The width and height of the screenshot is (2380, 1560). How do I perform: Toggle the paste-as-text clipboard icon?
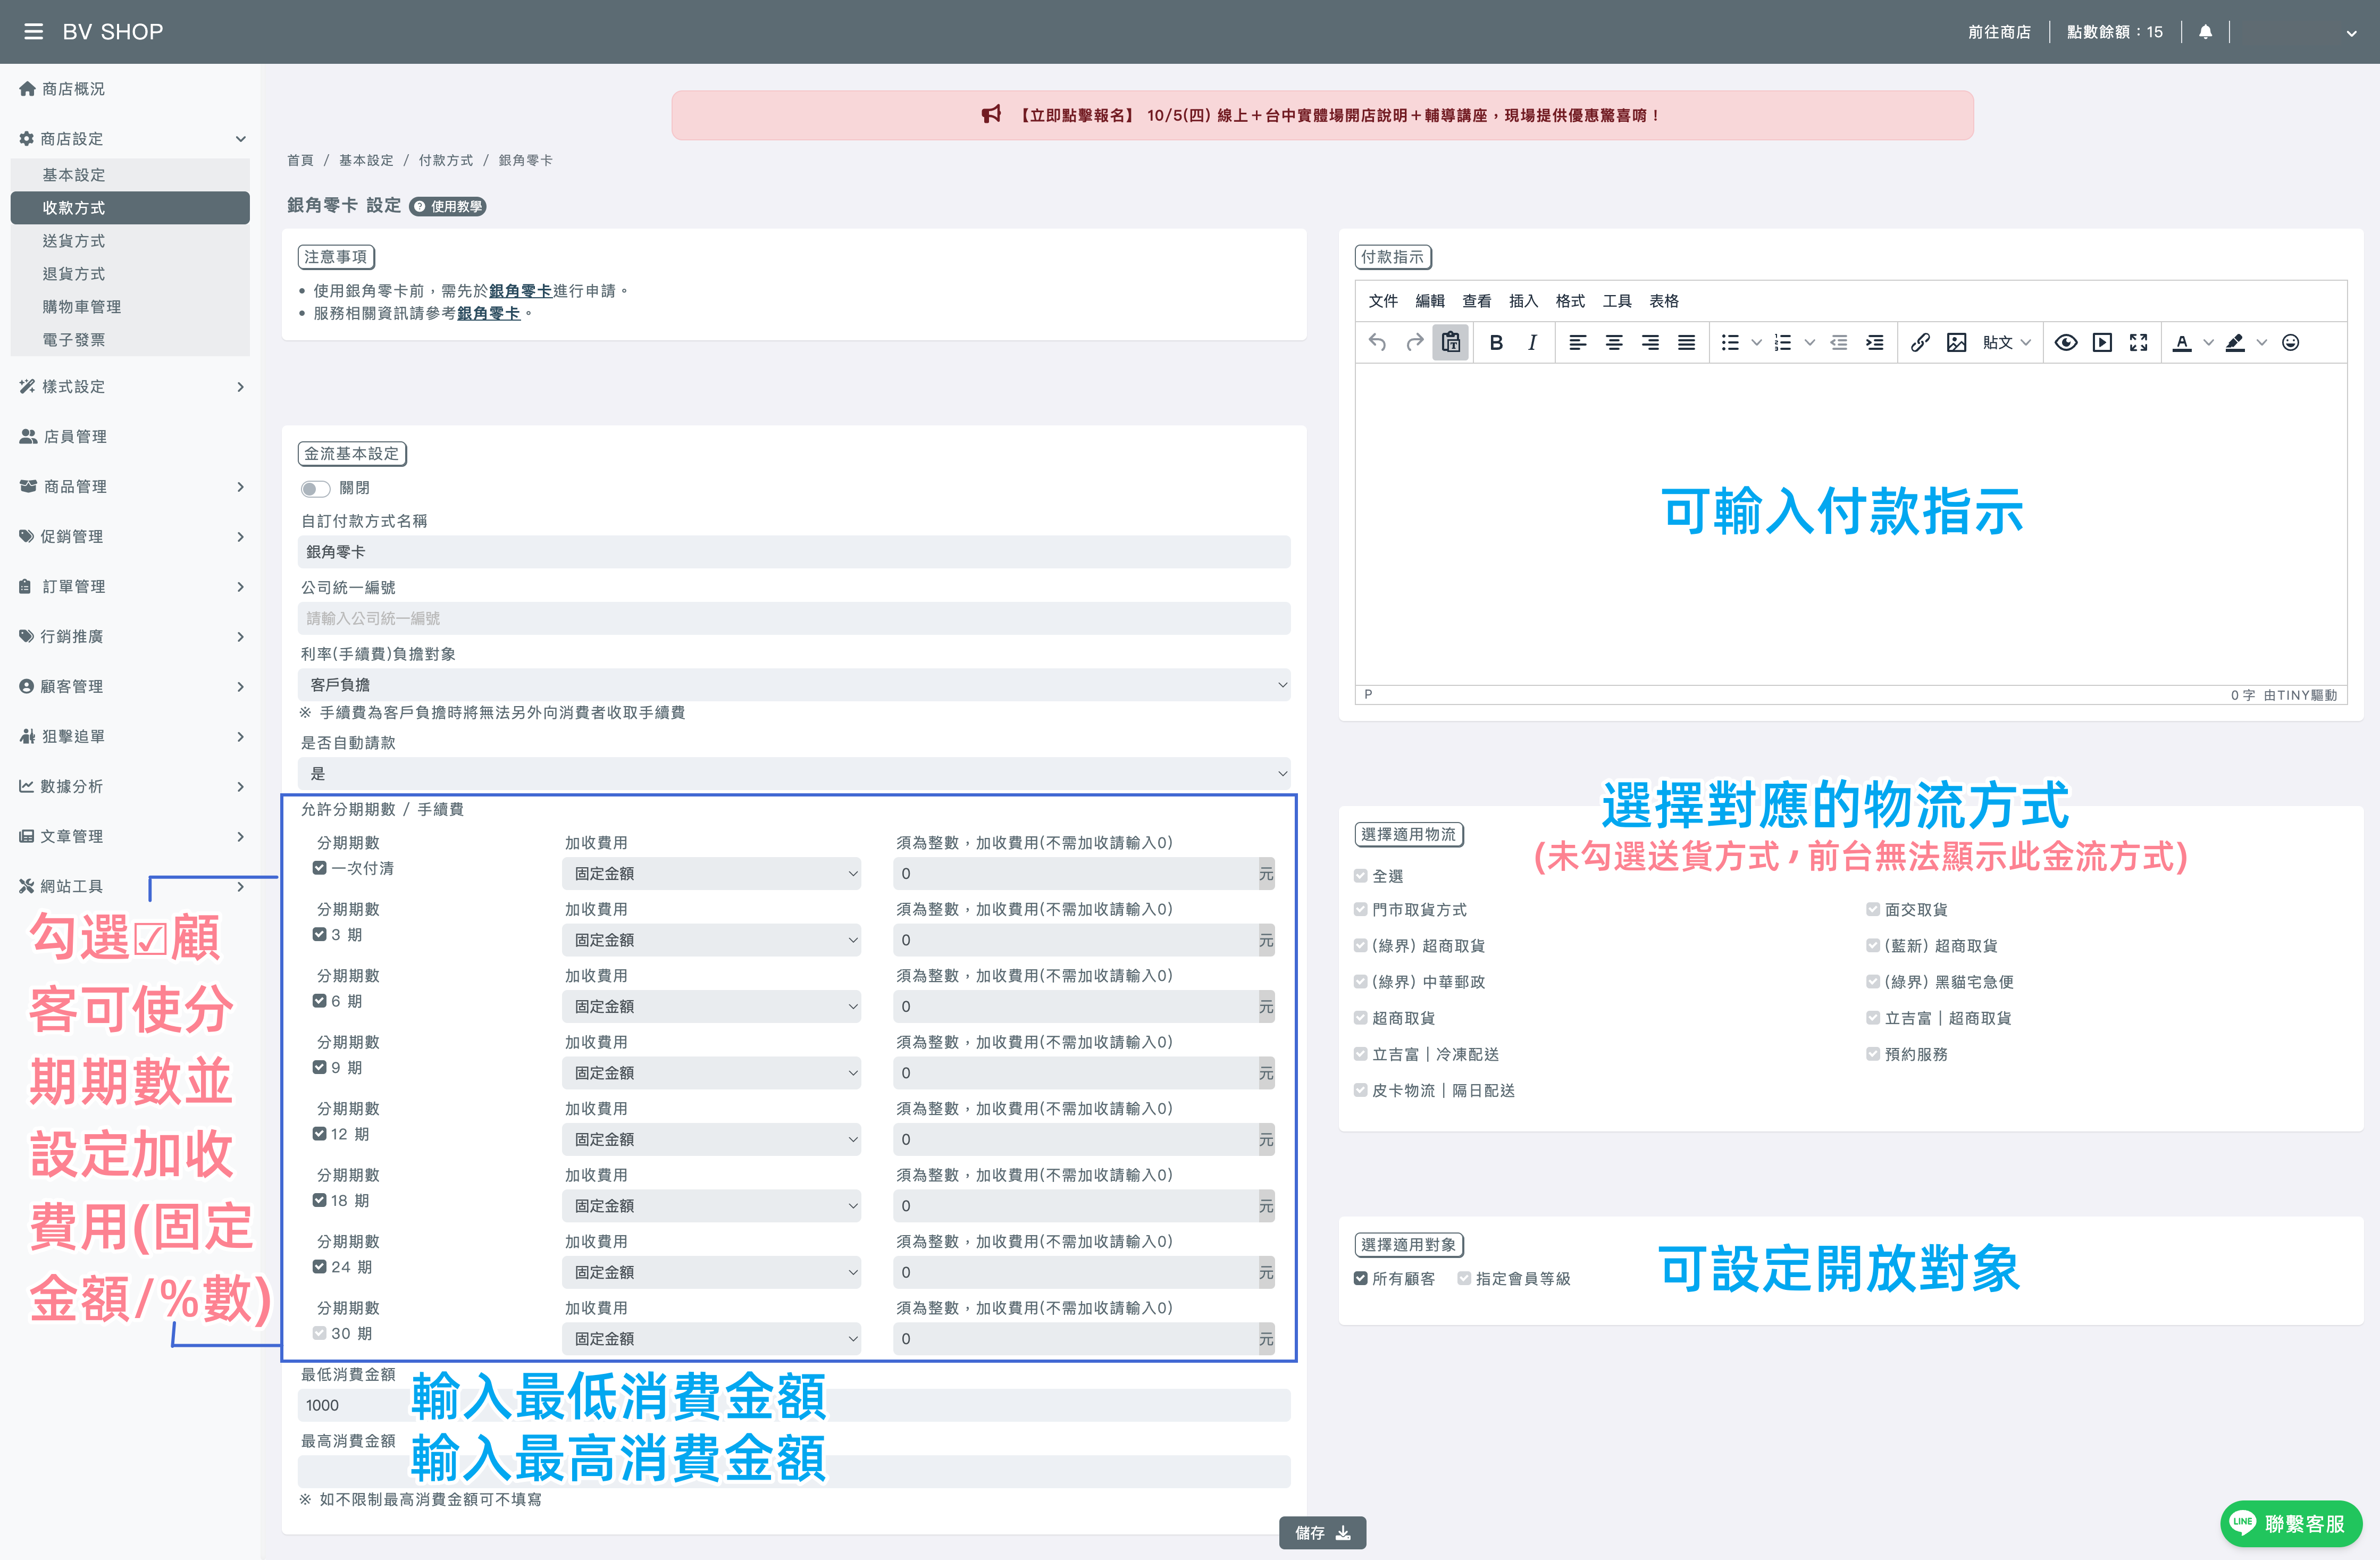(1451, 343)
